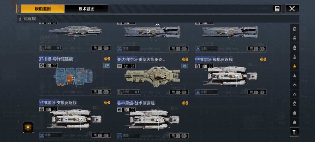Open version V1.00 selector on 谷神星级-战术驱逐舰
This screenshot has height=142, width=315.
pyautogui.click(x=179, y=136)
